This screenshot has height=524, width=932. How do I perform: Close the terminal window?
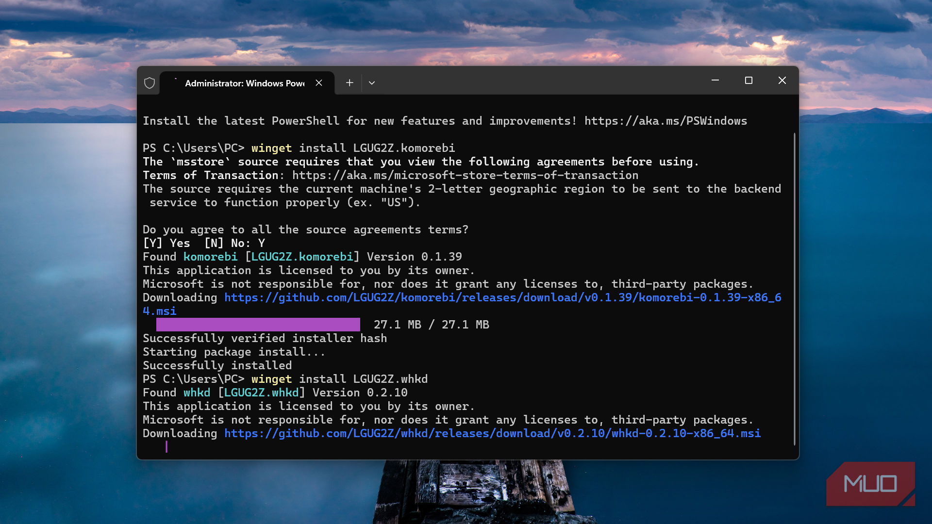point(782,80)
